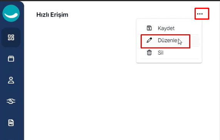Click empty dark sidebar space below document icon
The height and width of the screenshot is (140, 220).
[x=12, y=134]
